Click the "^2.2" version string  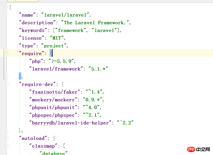(x=125, y=123)
